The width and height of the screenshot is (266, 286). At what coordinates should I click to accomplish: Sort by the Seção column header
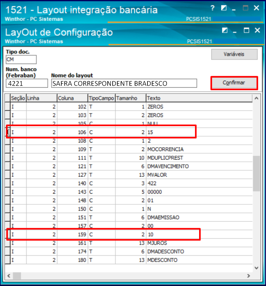pyautogui.click(x=18, y=98)
